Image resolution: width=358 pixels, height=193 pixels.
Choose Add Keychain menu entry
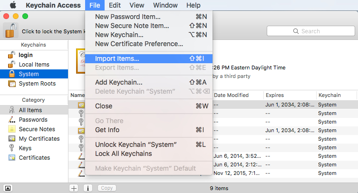click(149, 82)
